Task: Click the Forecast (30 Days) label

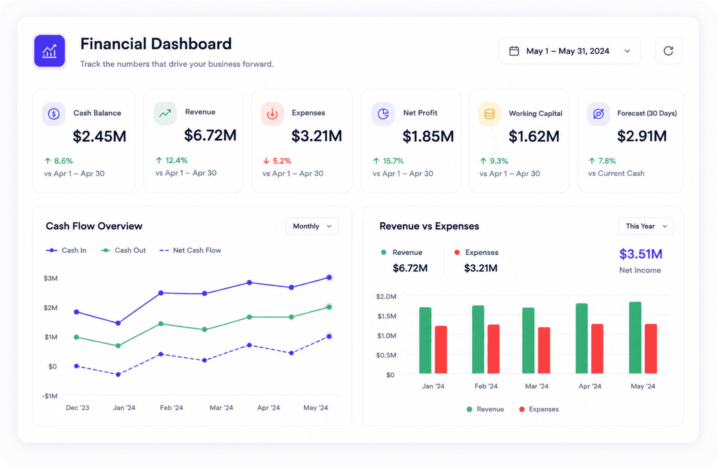Action: pyautogui.click(x=647, y=113)
